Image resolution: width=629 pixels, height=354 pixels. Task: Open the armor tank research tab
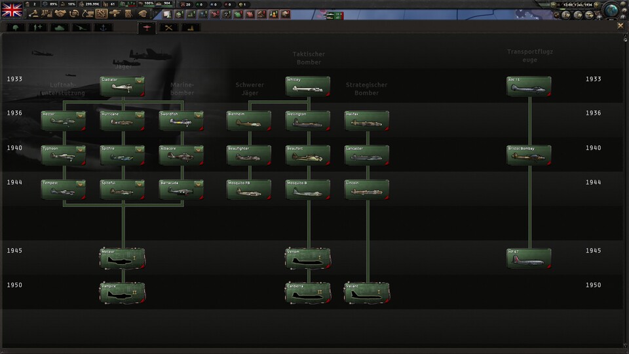(60, 28)
